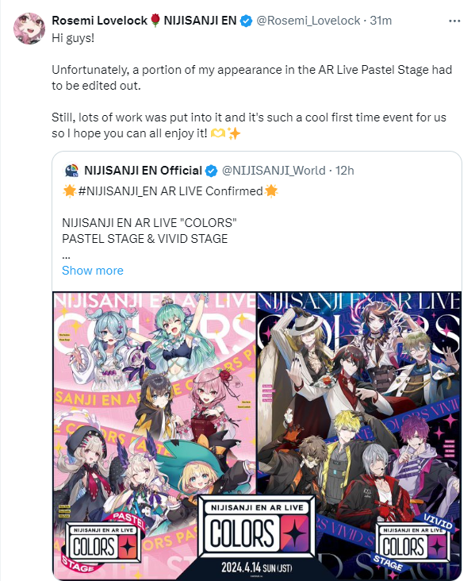
Task: Click the NIJISANJI EN Official display name
Action: (143, 171)
